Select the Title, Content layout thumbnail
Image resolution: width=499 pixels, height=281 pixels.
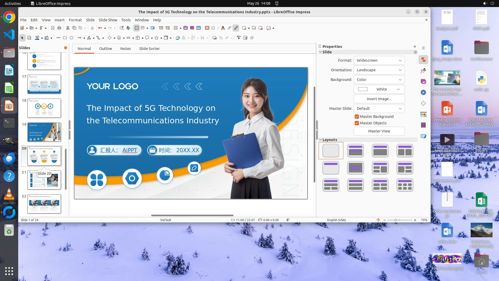(x=380, y=151)
